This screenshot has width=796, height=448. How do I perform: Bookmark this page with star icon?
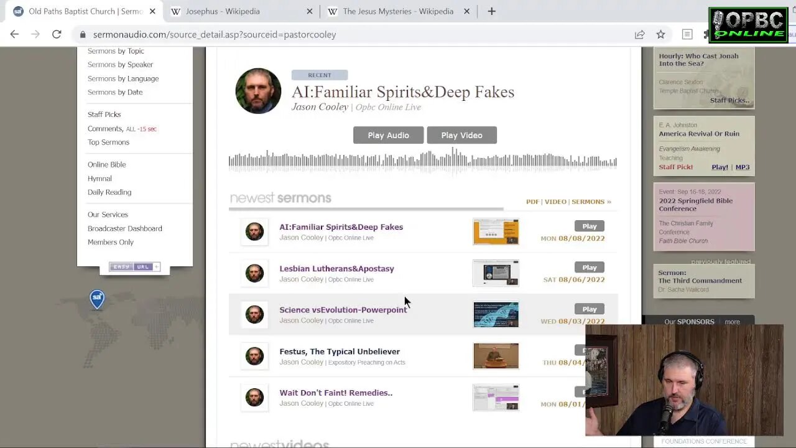(x=660, y=35)
